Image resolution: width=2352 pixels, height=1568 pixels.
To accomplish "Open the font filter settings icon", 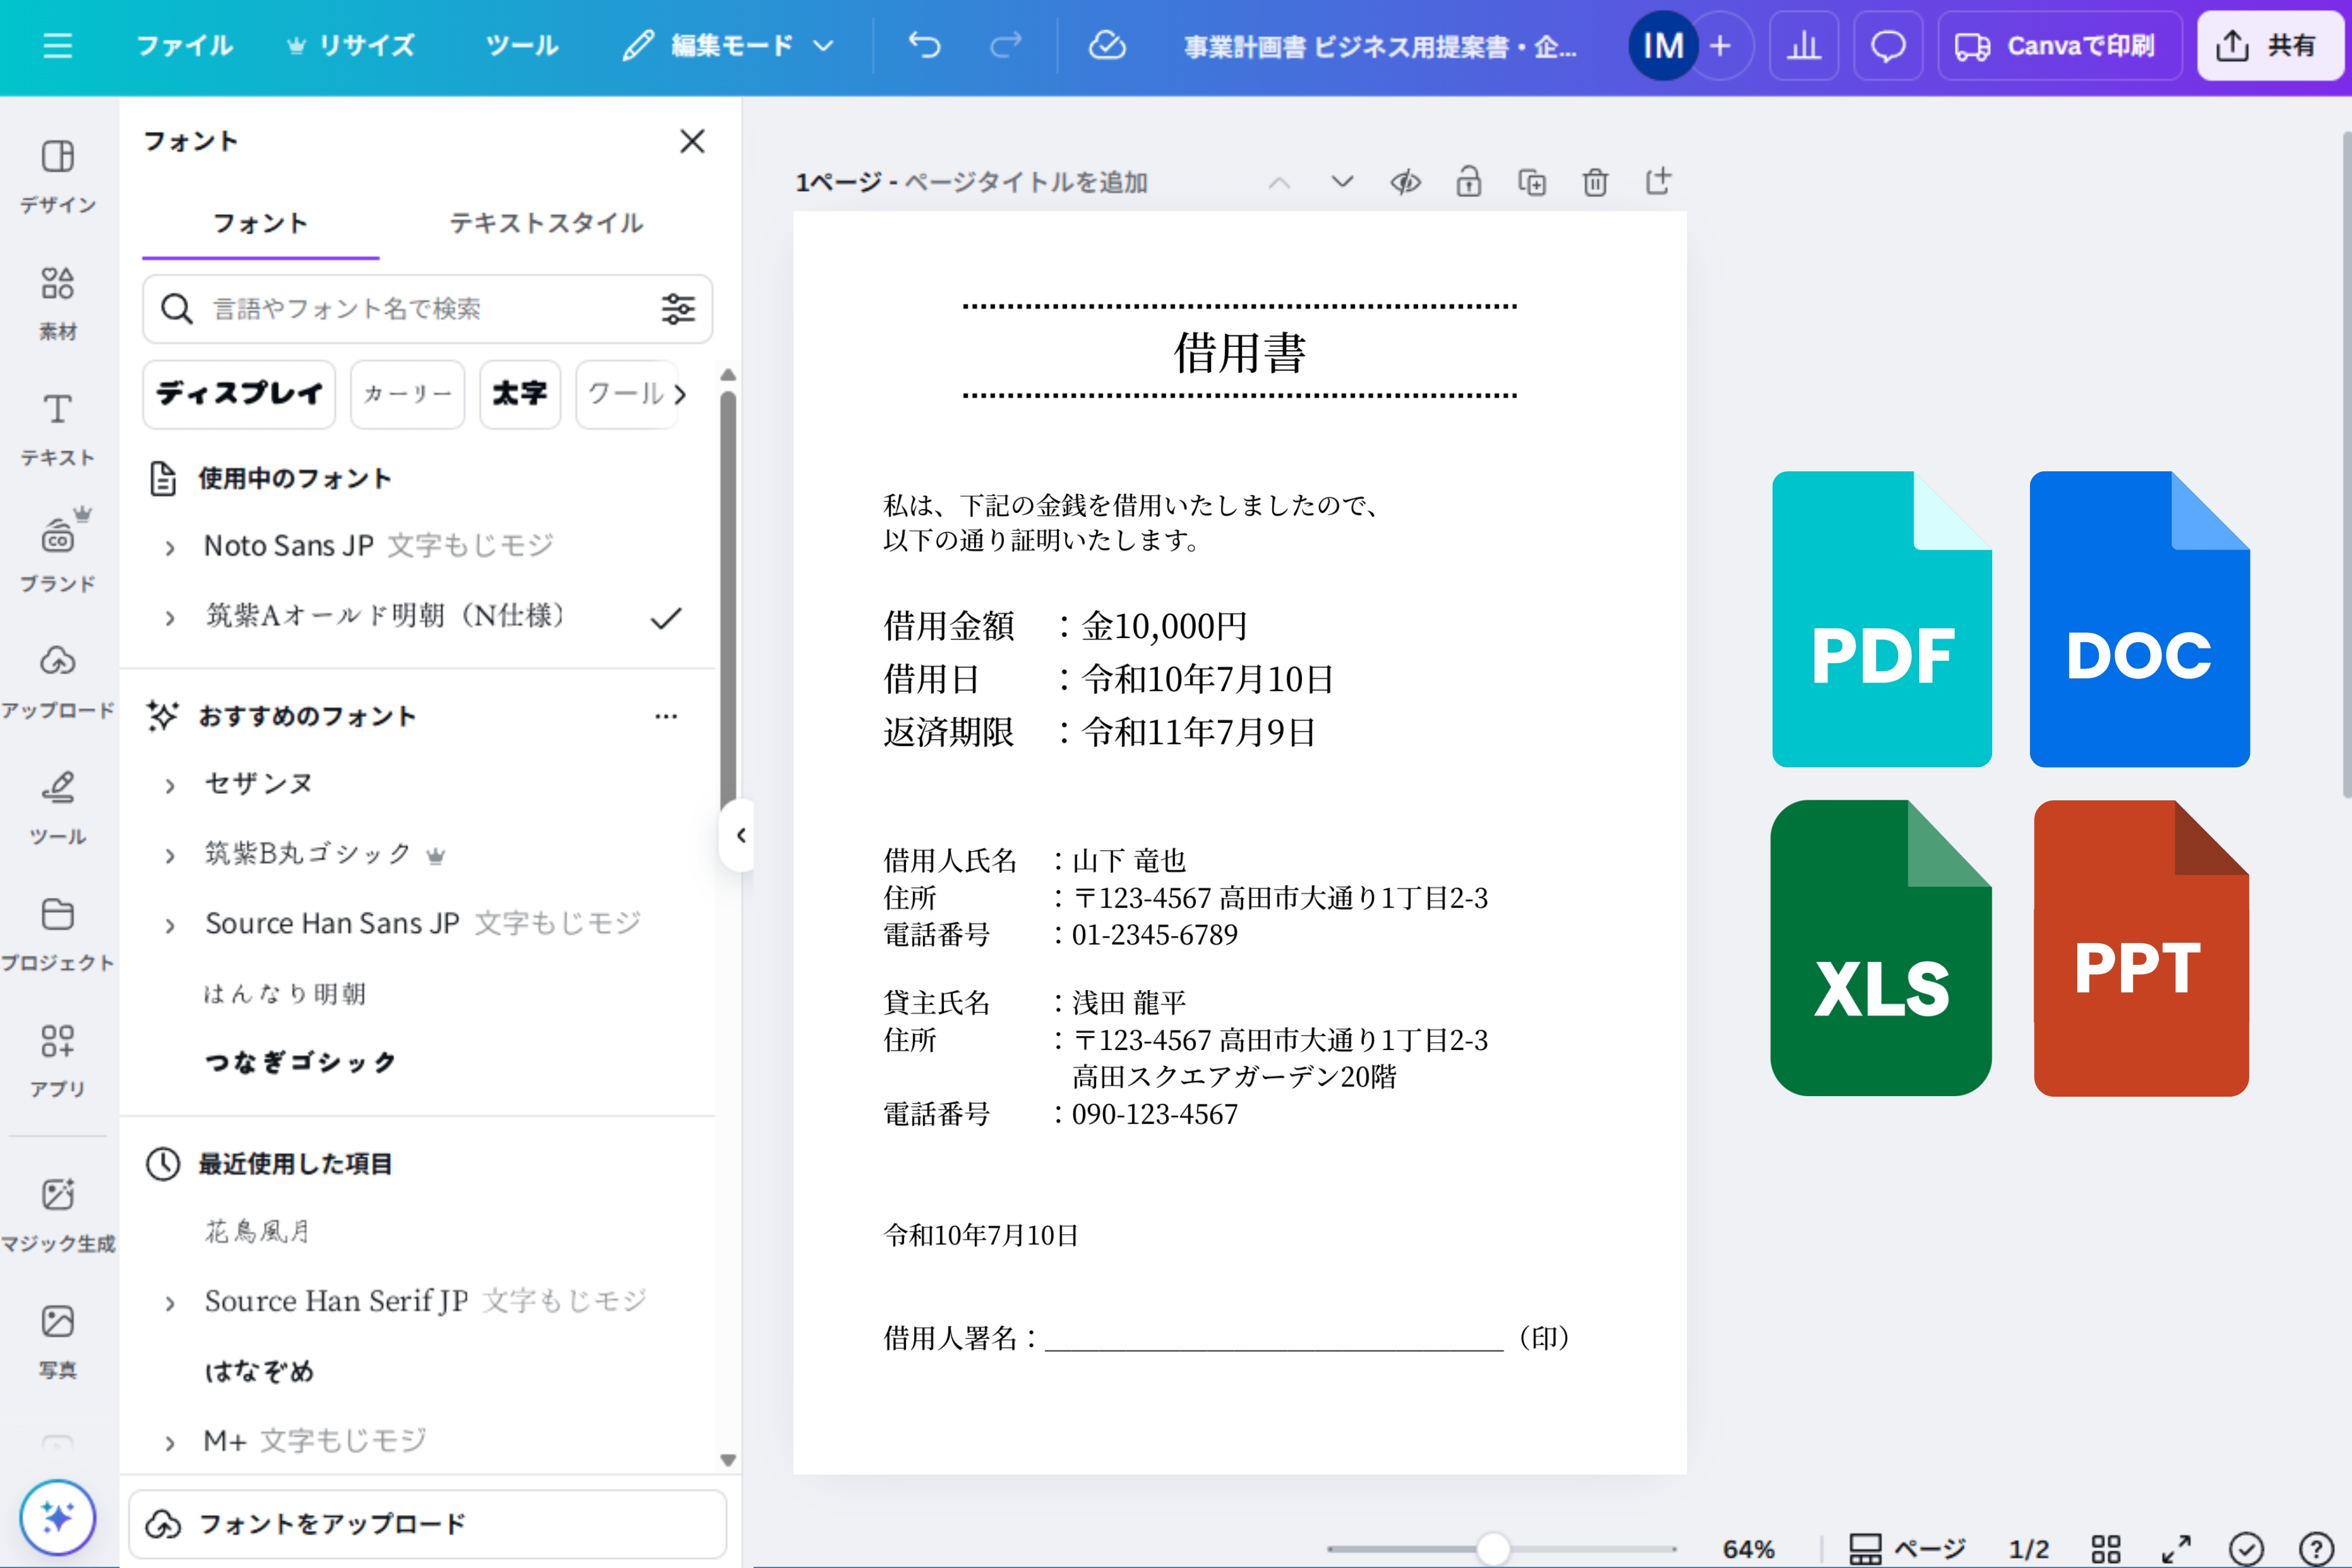I will click(x=678, y=309).
